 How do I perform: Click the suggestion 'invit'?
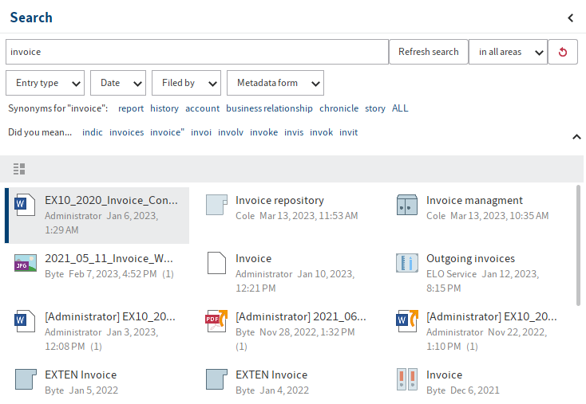point(348,132)
